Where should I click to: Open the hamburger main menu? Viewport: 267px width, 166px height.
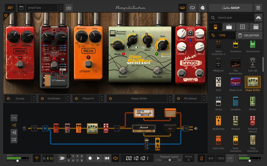[x=258, y=8]
